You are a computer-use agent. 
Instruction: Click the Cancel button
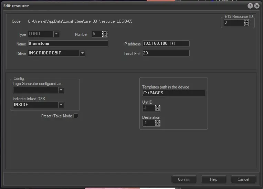click(243, 179)
